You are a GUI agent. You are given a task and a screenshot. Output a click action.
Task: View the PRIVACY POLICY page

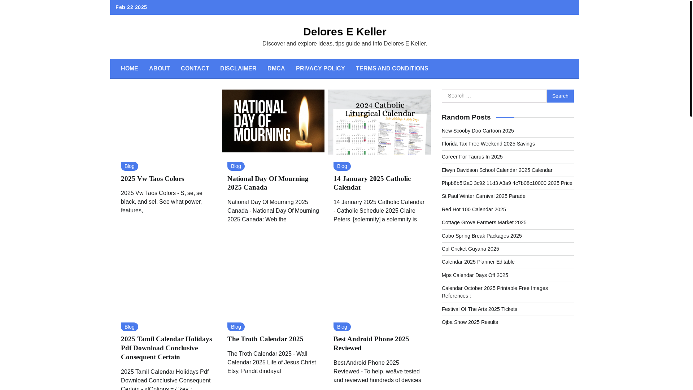click(x=320, y=69)
